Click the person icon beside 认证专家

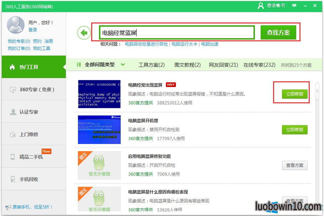tap(13, 112)
